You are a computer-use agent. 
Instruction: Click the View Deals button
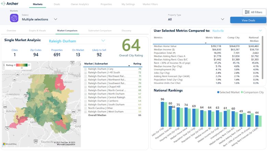(248, 20)
